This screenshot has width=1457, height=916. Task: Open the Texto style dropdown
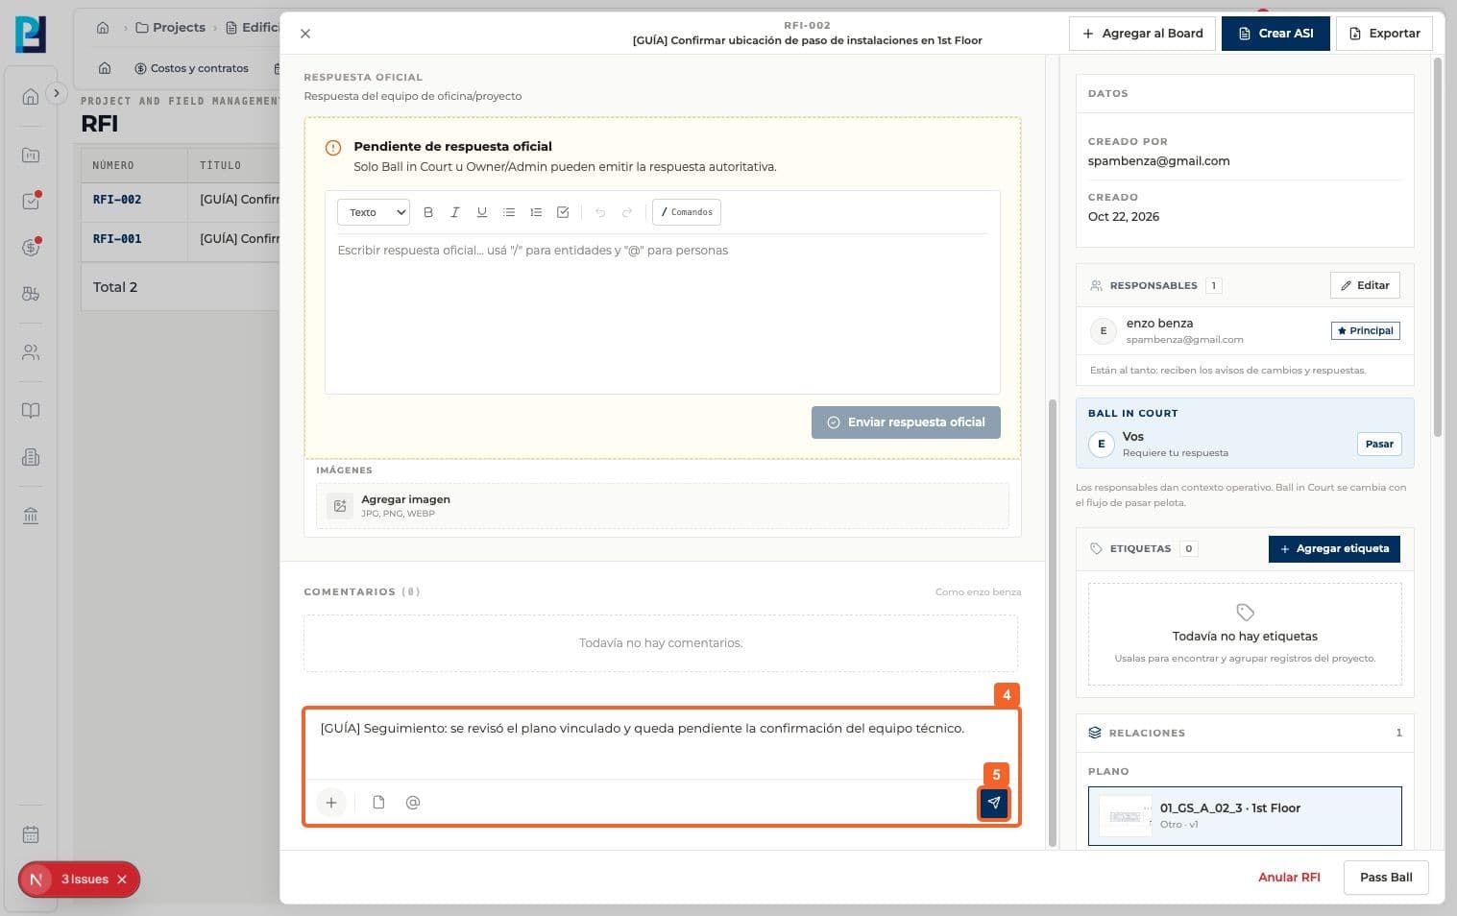coord(374,212)
